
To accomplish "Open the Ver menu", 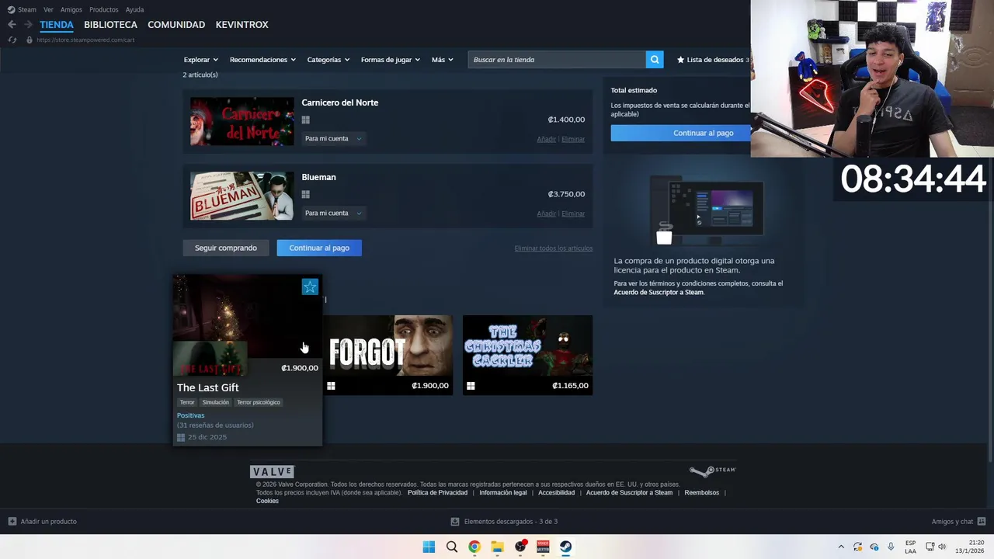I will coord(48,9).
